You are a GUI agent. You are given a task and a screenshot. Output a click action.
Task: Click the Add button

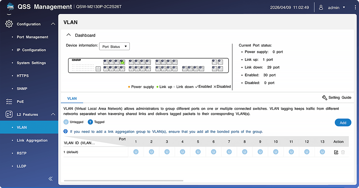coord(343,123)
